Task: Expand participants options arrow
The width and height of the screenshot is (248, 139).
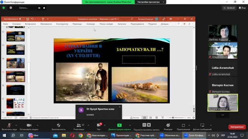Action: (x=88, y=125)
